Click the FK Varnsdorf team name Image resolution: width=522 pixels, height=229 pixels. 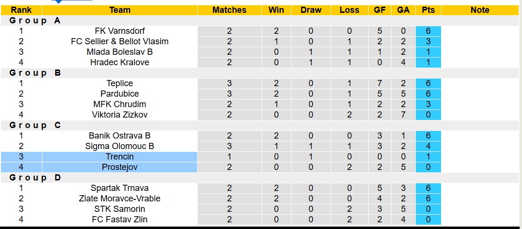(120, 31)
